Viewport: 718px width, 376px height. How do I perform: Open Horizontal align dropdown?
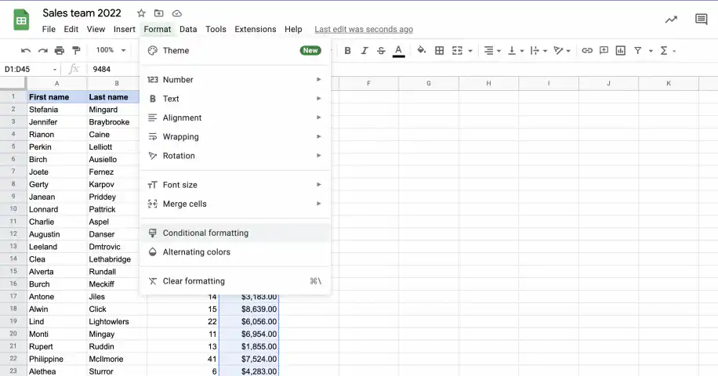click(492, 51)
